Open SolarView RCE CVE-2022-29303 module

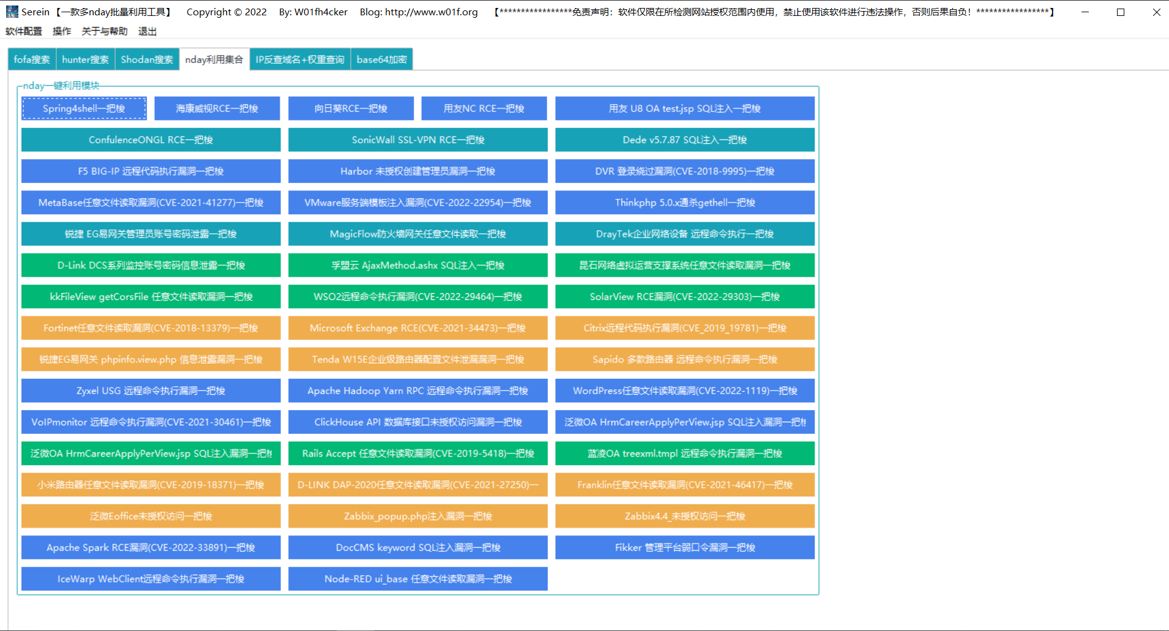click(x=685, y=296)
